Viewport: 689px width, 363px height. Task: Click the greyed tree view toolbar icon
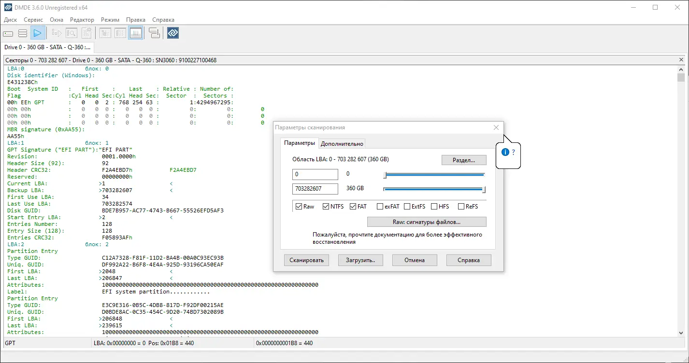point(105,33)
